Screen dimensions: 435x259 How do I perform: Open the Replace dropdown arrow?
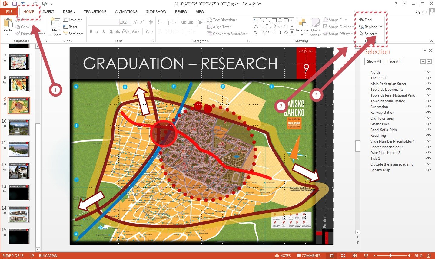click(x=381, y=27)
